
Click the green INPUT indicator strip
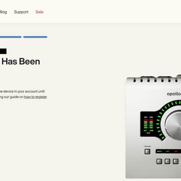click(159, 151)
